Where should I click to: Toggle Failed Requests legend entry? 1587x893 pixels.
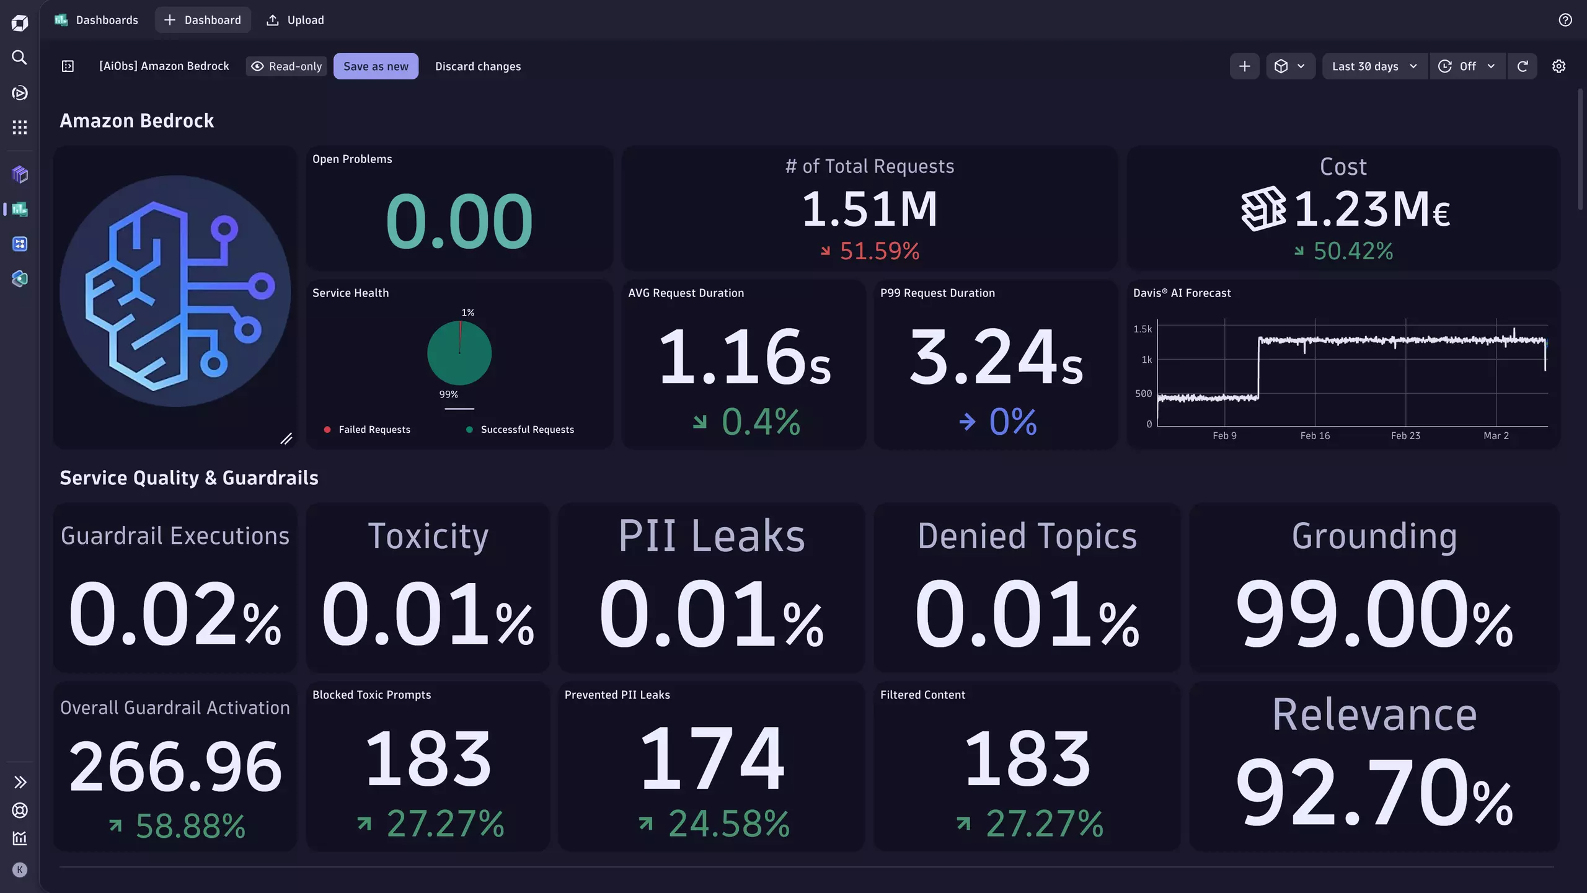click(x=367, y=429)
